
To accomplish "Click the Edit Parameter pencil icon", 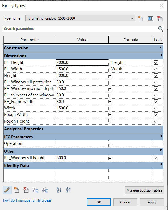I will pos(7,190).
